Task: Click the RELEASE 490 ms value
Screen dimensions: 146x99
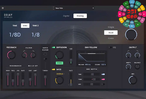Action: point(88,64)
